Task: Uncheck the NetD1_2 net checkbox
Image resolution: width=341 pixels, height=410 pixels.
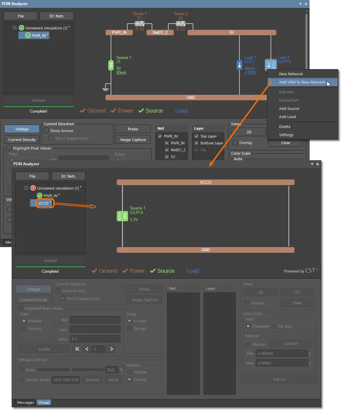Action: 167,150
